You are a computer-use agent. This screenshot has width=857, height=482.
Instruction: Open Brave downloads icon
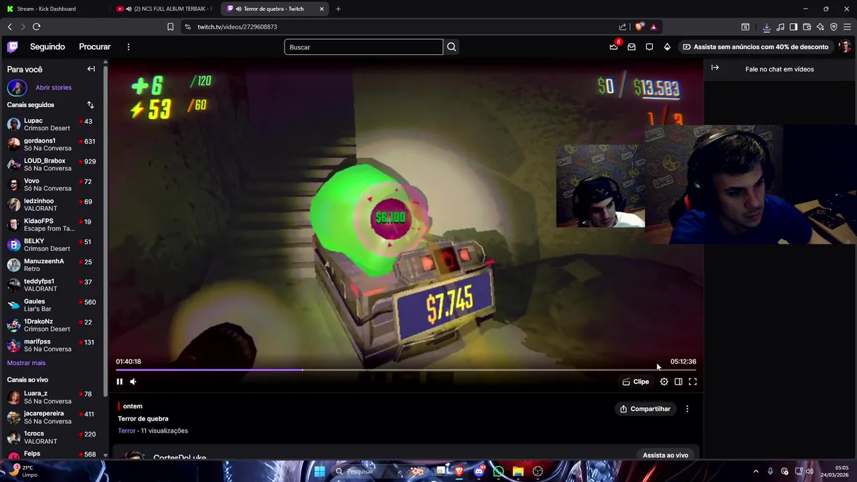click(767, 27)
